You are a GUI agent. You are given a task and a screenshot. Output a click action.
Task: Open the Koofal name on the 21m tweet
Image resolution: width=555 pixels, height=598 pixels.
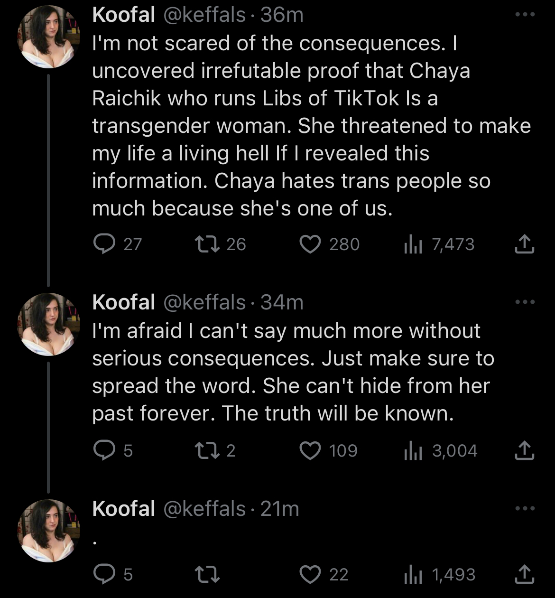click(124, 509)
